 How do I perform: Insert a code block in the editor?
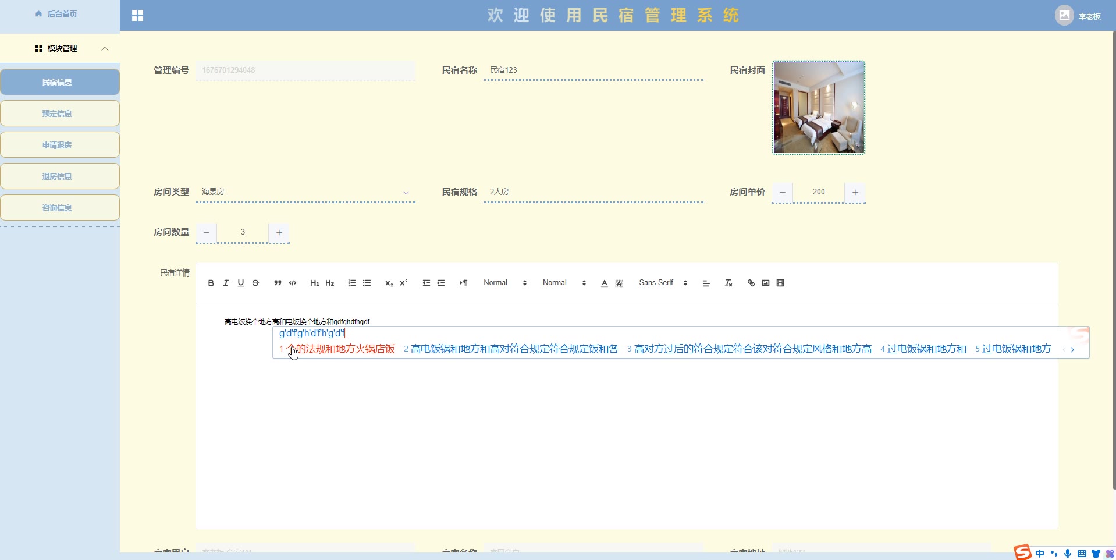coord(293,283)
